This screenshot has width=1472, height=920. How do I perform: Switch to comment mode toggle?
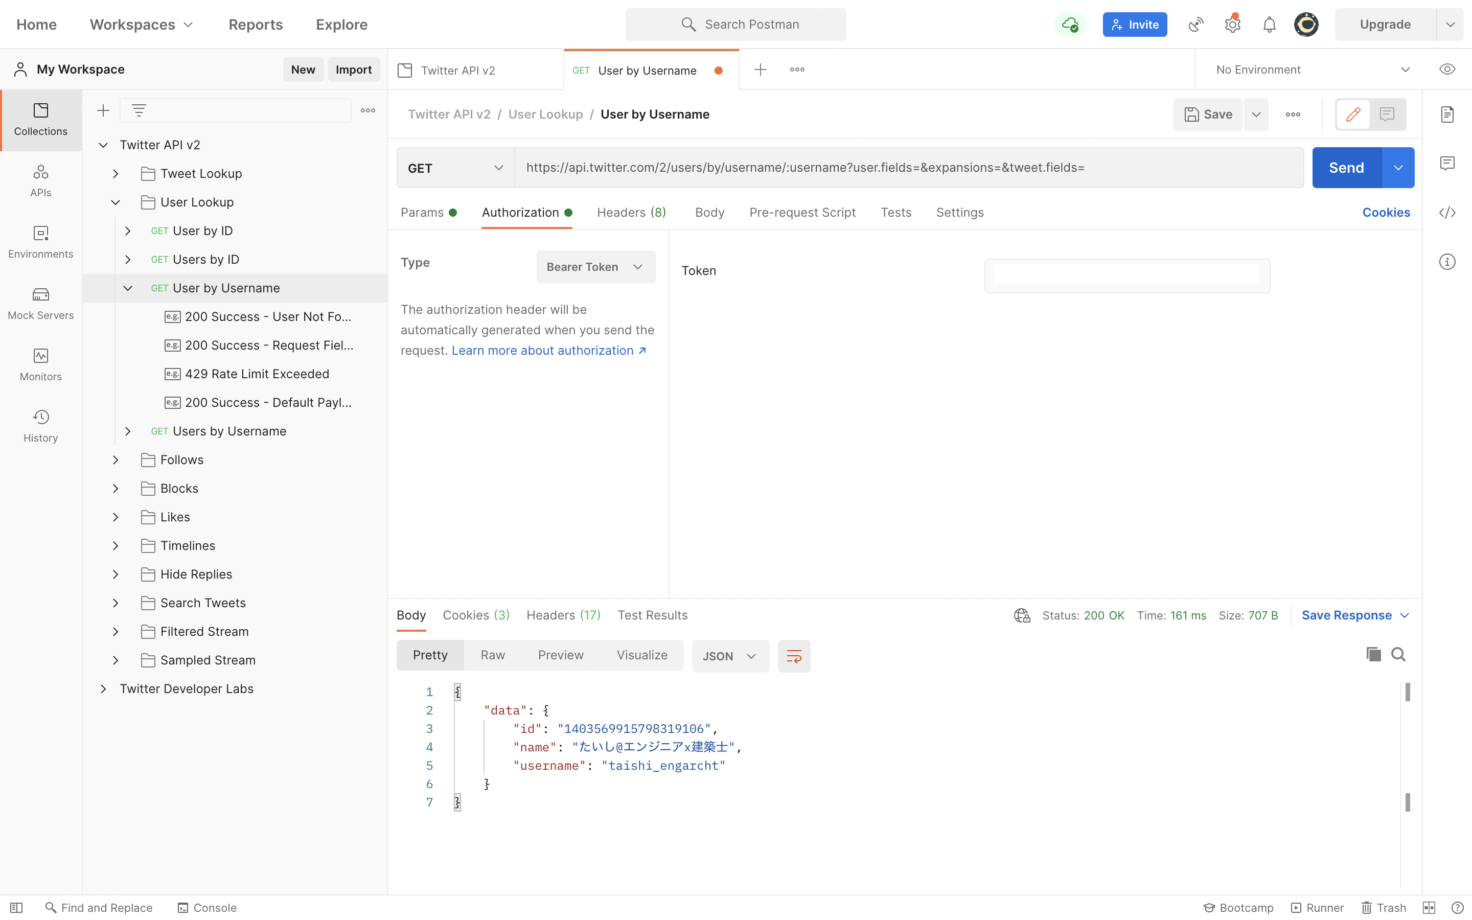coord(1387,114)
